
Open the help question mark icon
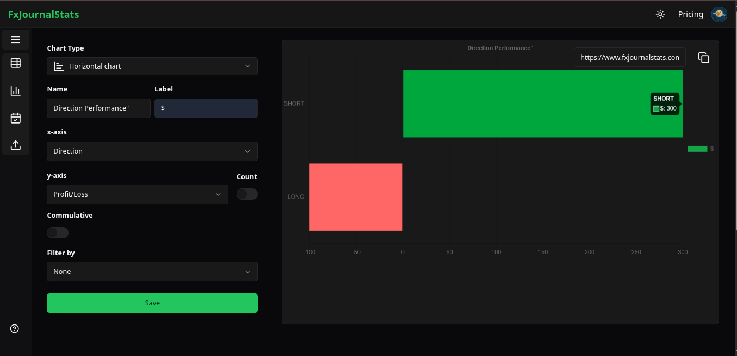coord(15,329)
